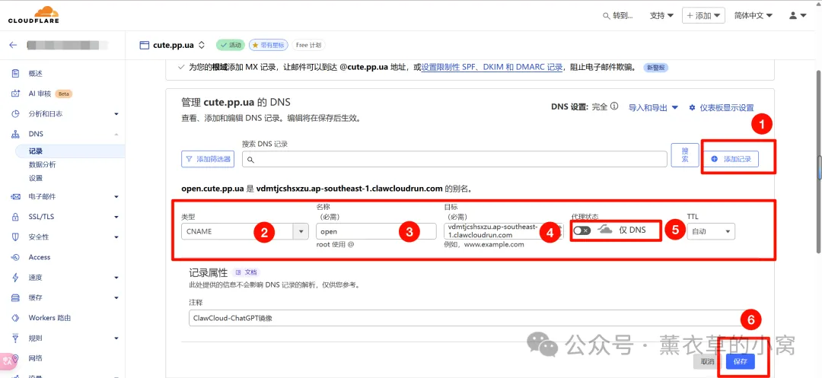822x378 pixels.
Task: Click the Free 计划 badge
Action: point(308,45)
